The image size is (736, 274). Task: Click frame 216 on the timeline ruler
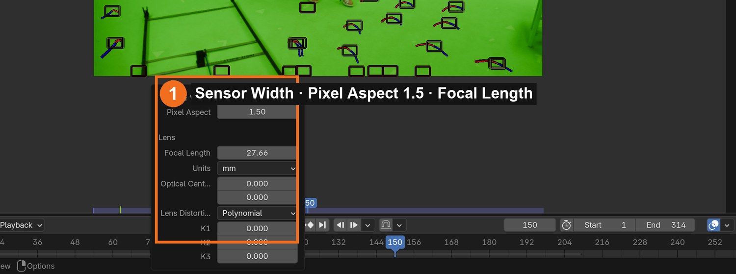pos(602,242)
